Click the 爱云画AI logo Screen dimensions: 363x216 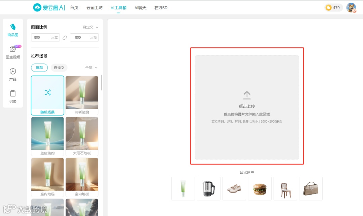(49, 8)
